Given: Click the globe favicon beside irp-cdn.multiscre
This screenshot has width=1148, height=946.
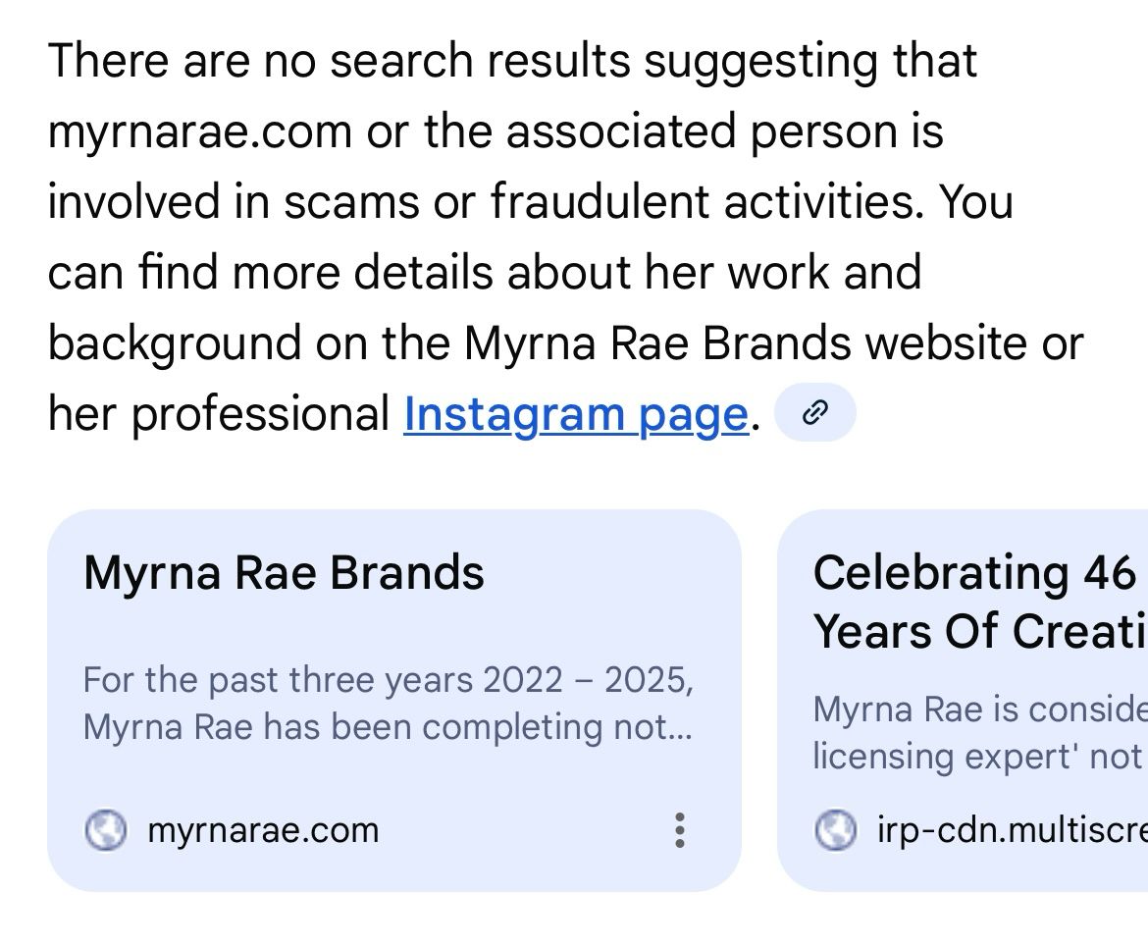Looking at the screenshot, I should click(x=836, y=830).
